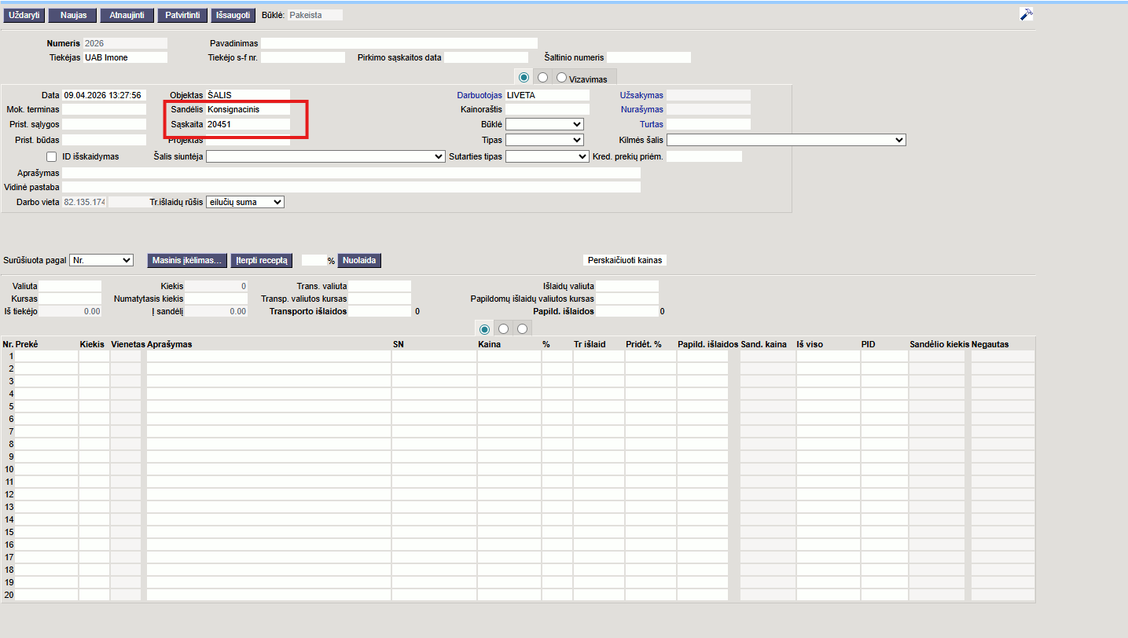The width and height of the screenshot is (1128, 638).
Task: Open the Būklė dropdown
Action: coord(544,124)
